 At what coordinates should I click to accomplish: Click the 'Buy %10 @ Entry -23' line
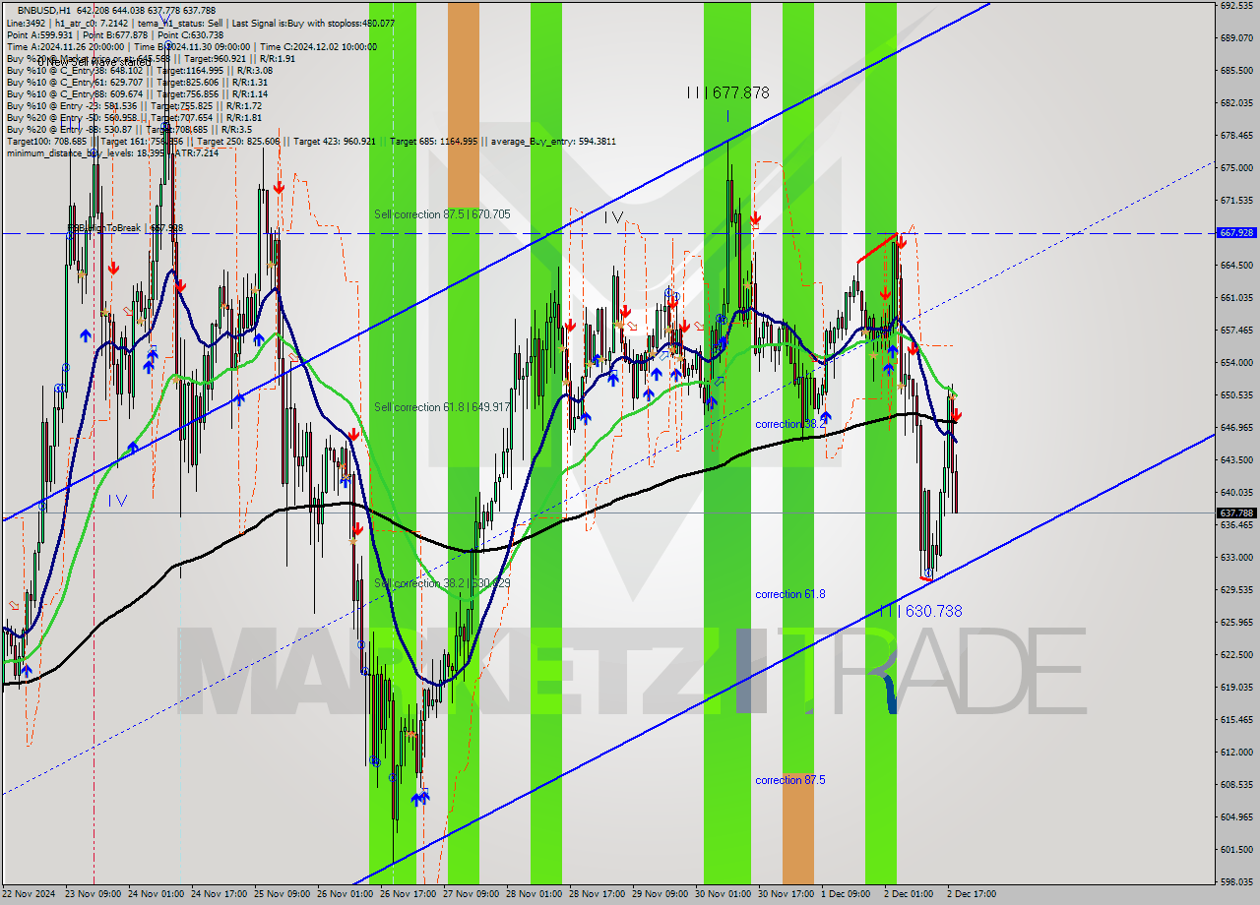click(x=134, y=105)
